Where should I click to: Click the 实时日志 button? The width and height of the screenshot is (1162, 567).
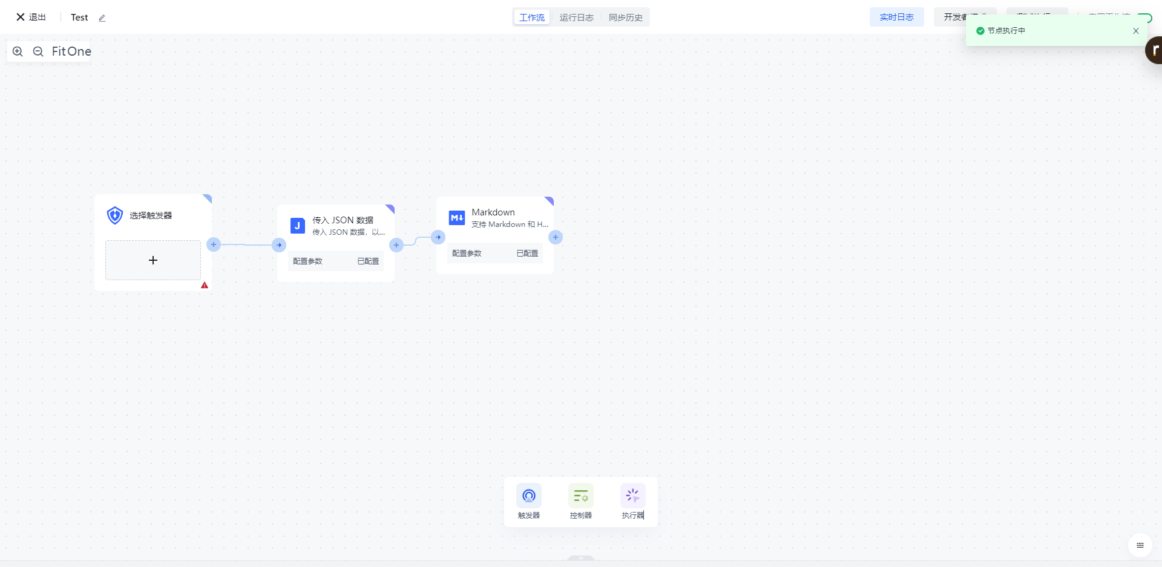click(896, 17)
